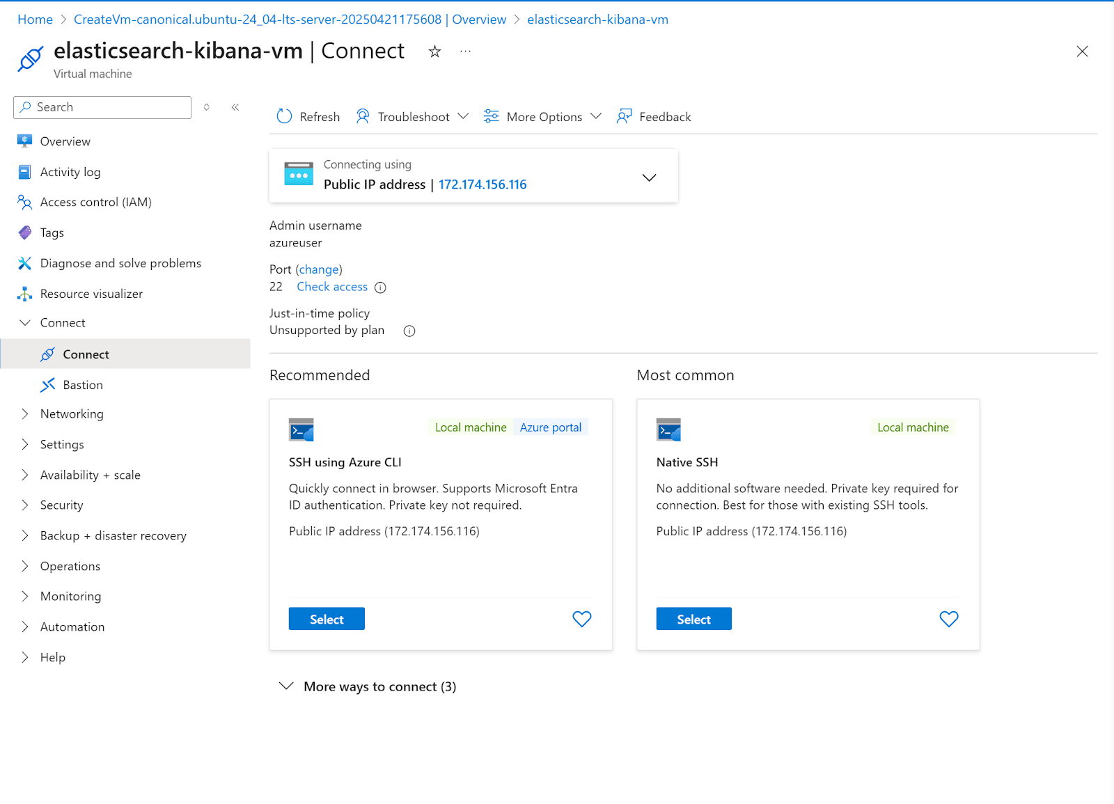Open the Activity log page
Screen dimensions: 1114x804
(x=70, y=171)
